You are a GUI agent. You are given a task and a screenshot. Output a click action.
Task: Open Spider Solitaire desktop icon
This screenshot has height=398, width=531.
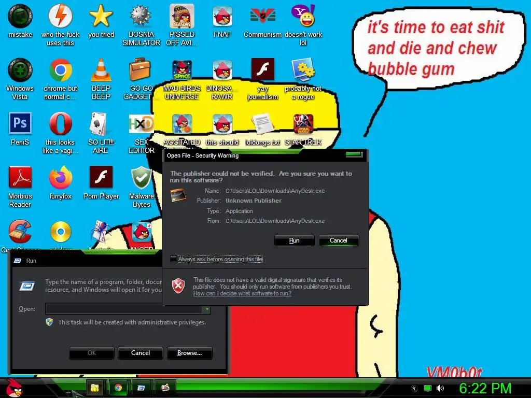[x=101, y=232]
